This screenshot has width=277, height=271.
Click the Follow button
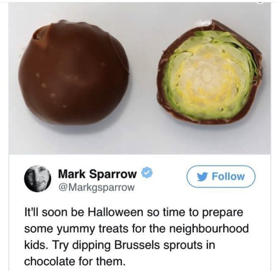[x=221, y=176]
